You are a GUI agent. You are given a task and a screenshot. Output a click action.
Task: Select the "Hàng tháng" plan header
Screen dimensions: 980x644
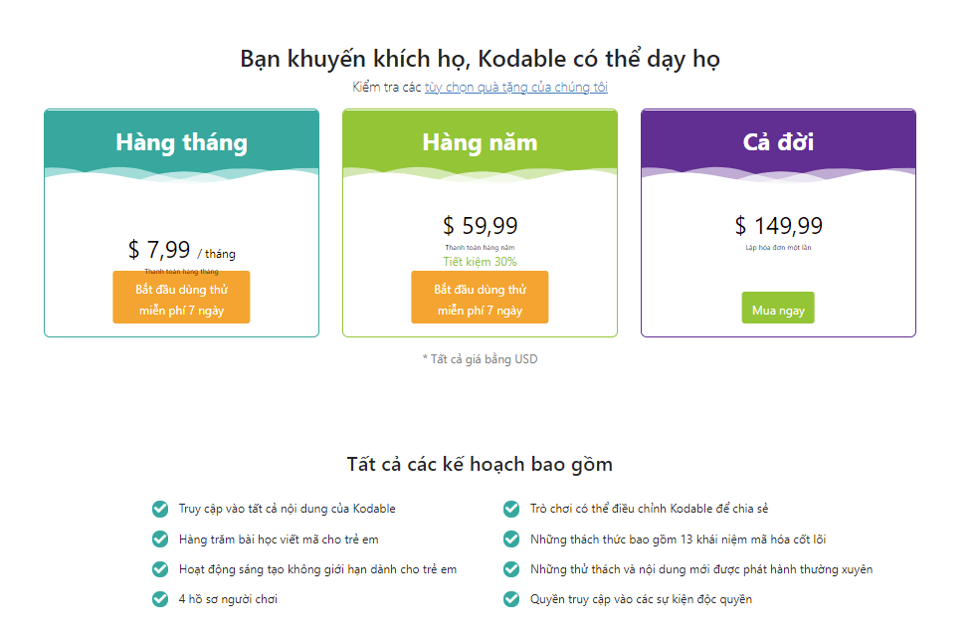(x=181, y=141)
